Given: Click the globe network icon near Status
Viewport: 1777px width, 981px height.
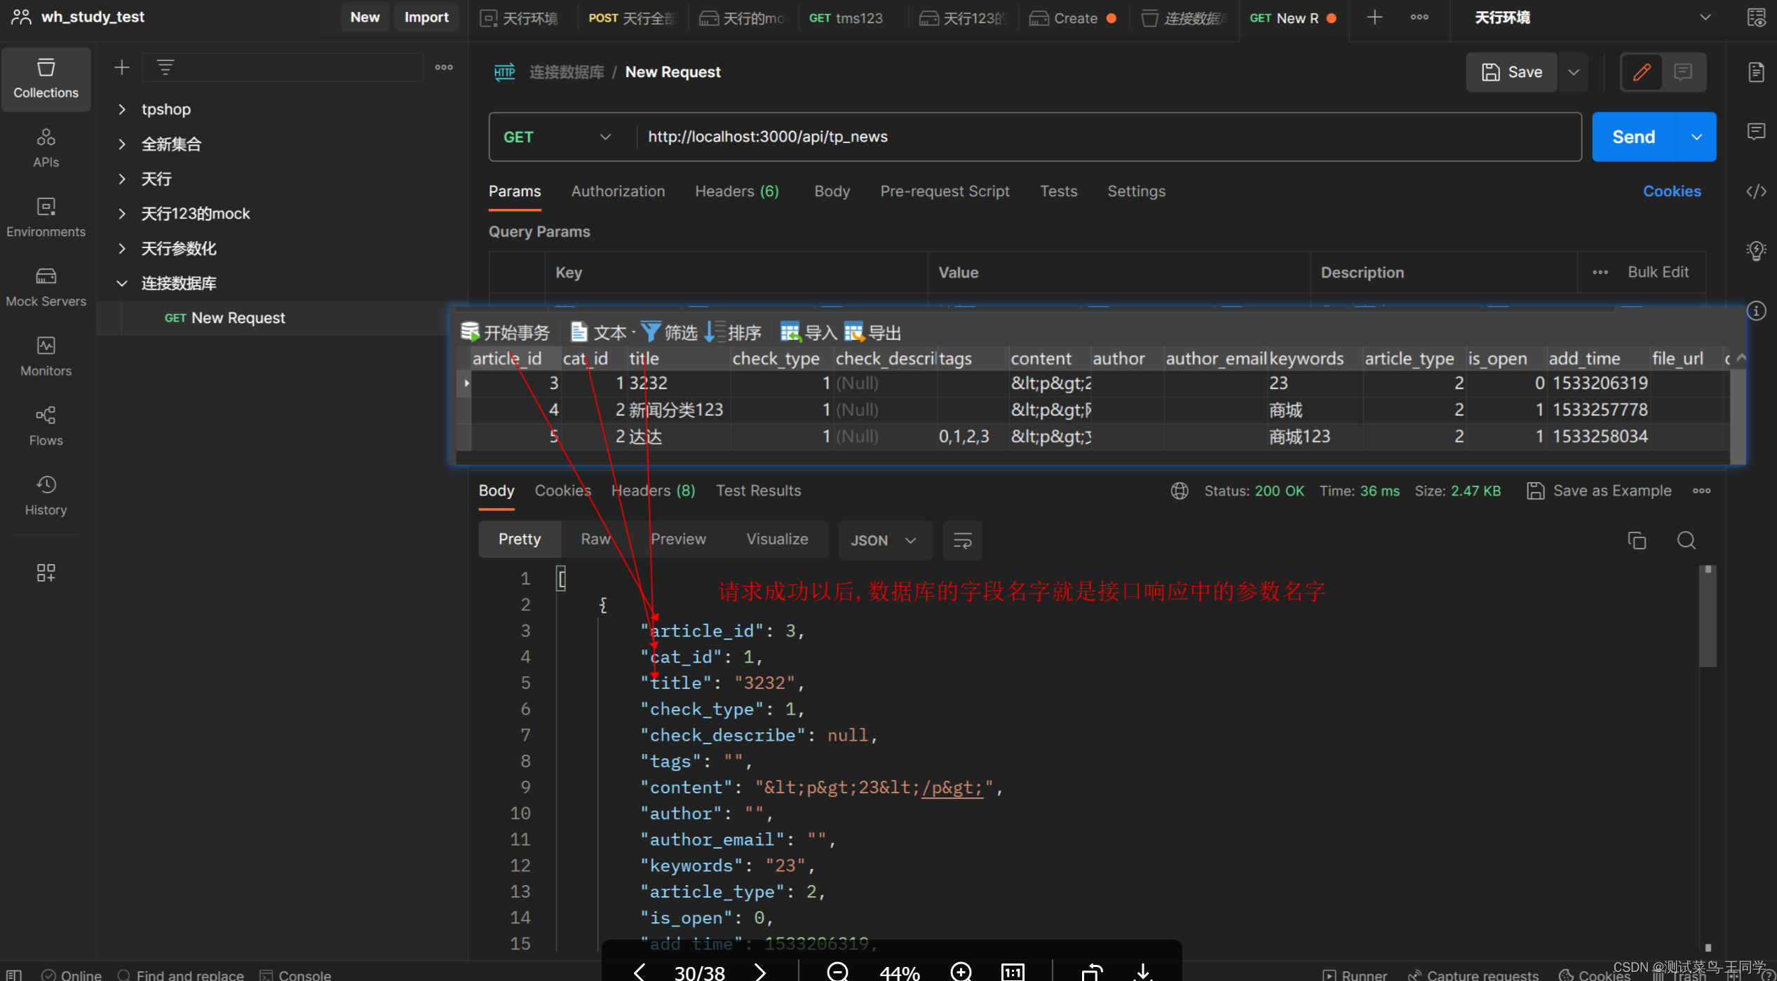Looking at the screenshot, I should click(1180, 490).
